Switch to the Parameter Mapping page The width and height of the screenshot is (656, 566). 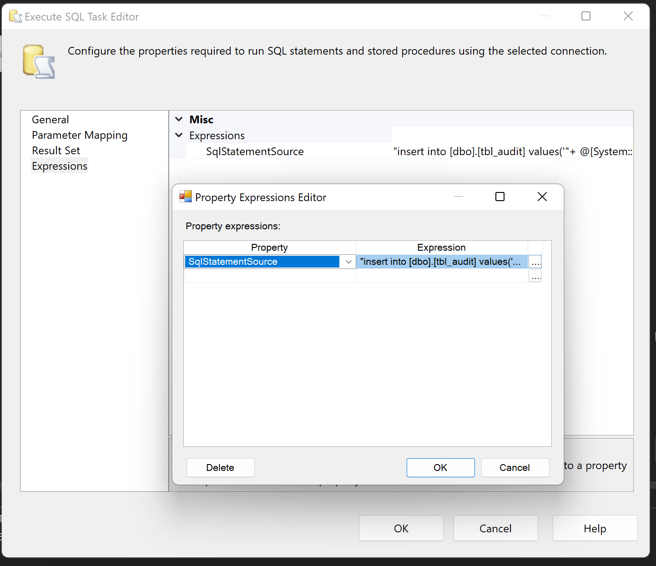click(x=80, y=135)
